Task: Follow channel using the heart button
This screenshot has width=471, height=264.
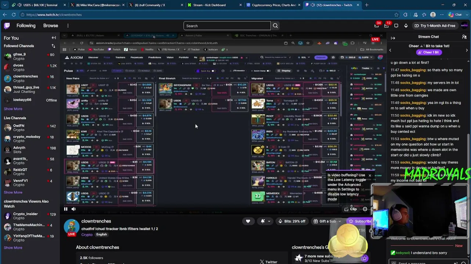Action: click(x=248, y=221)
